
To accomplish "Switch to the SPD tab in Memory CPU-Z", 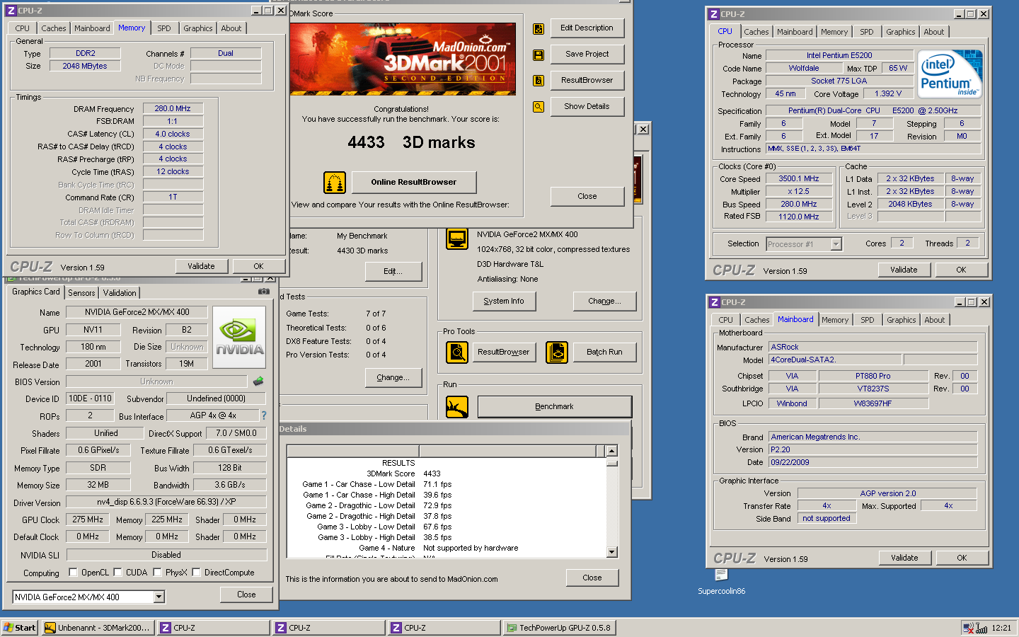I will (x=164, y=28).
